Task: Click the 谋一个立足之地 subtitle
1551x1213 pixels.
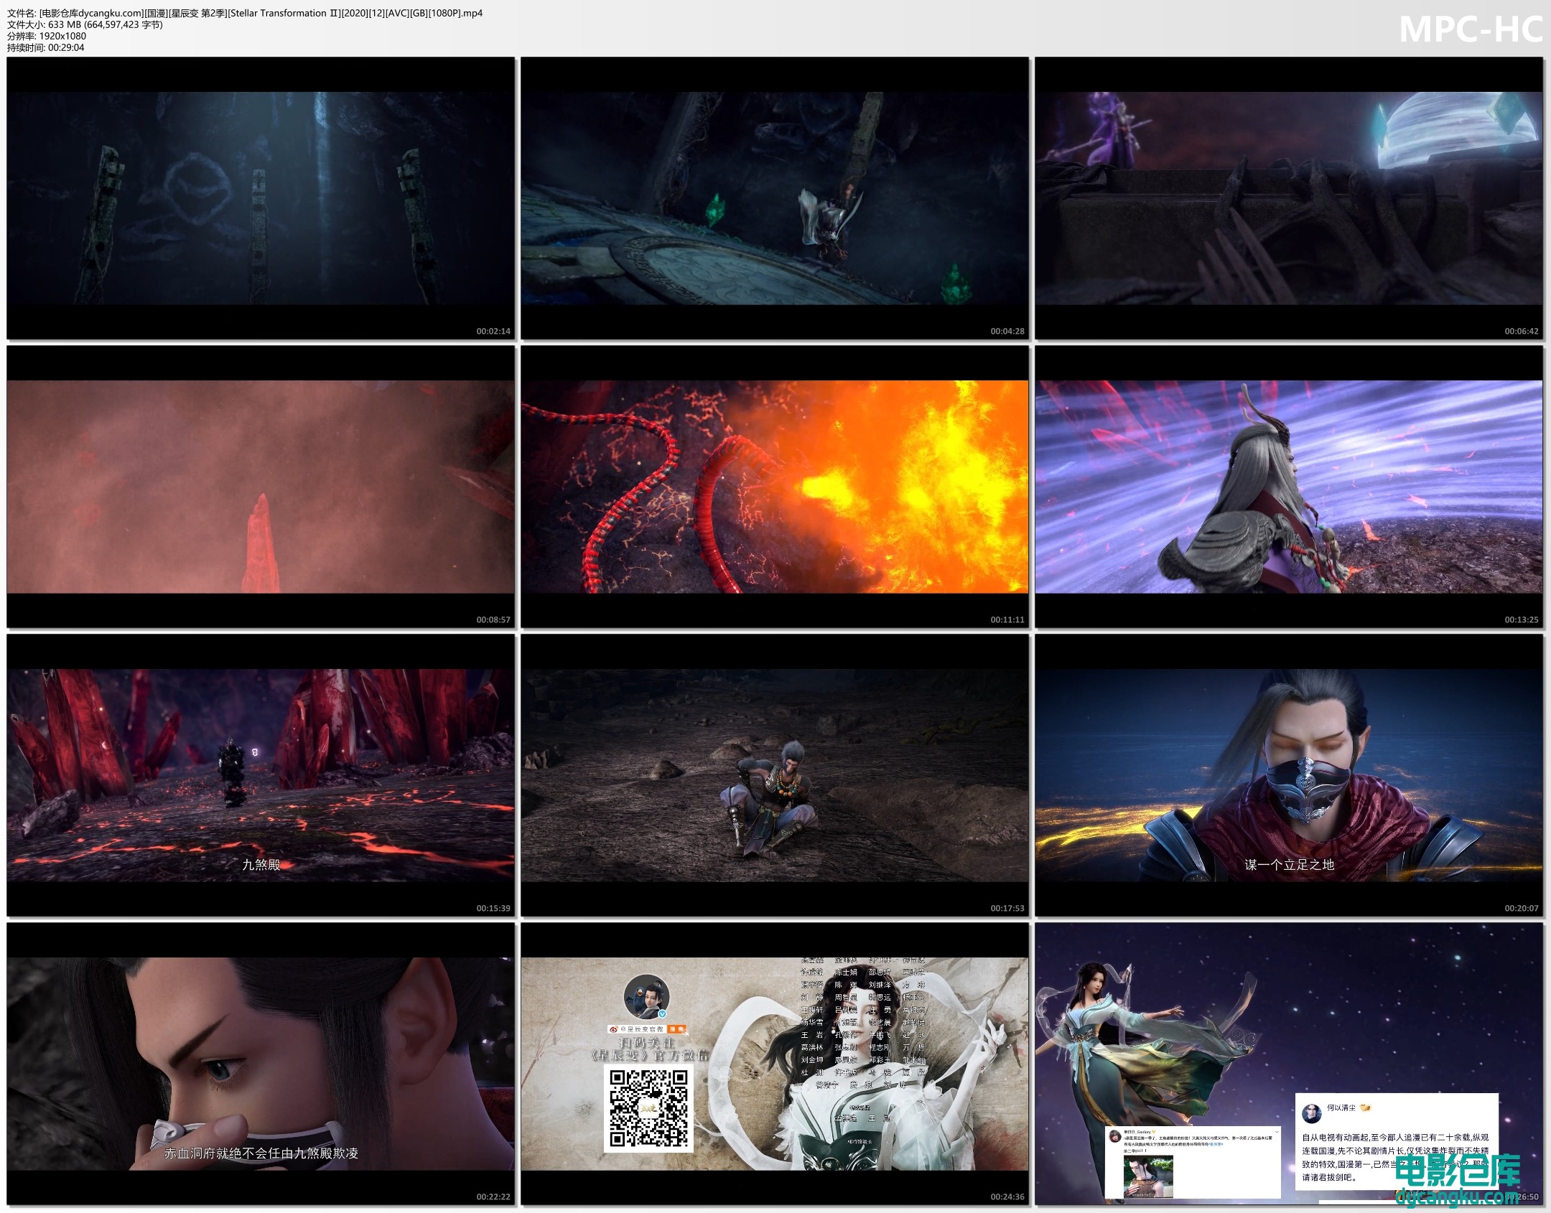Action: (x=1289, y=865)
